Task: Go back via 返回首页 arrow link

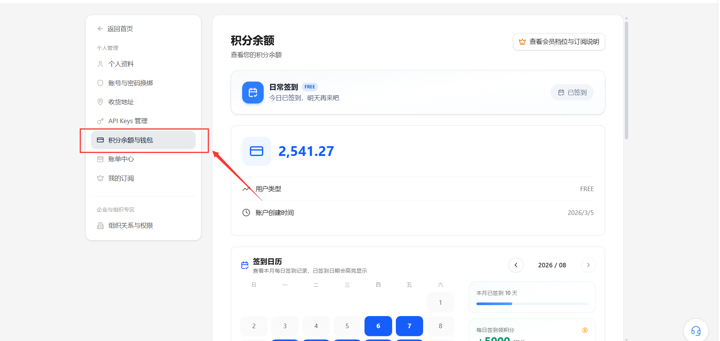Action: pos(115,29)
